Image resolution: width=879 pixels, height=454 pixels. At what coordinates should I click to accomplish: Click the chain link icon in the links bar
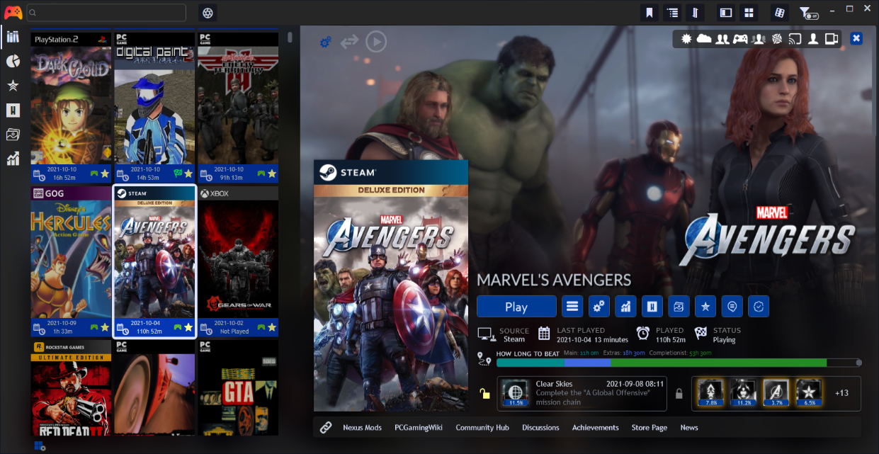tap(326, 427)
